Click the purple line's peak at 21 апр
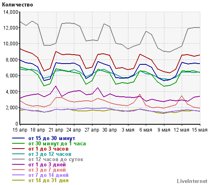 pos(56,86)
